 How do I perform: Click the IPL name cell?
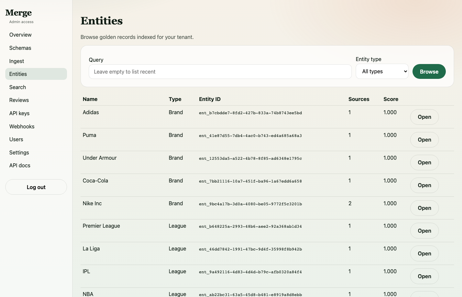pos(86,271)
